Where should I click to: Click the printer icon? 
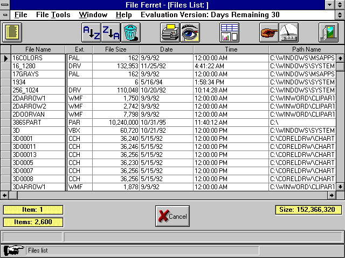pyautogui.click(x=170, y=33)
